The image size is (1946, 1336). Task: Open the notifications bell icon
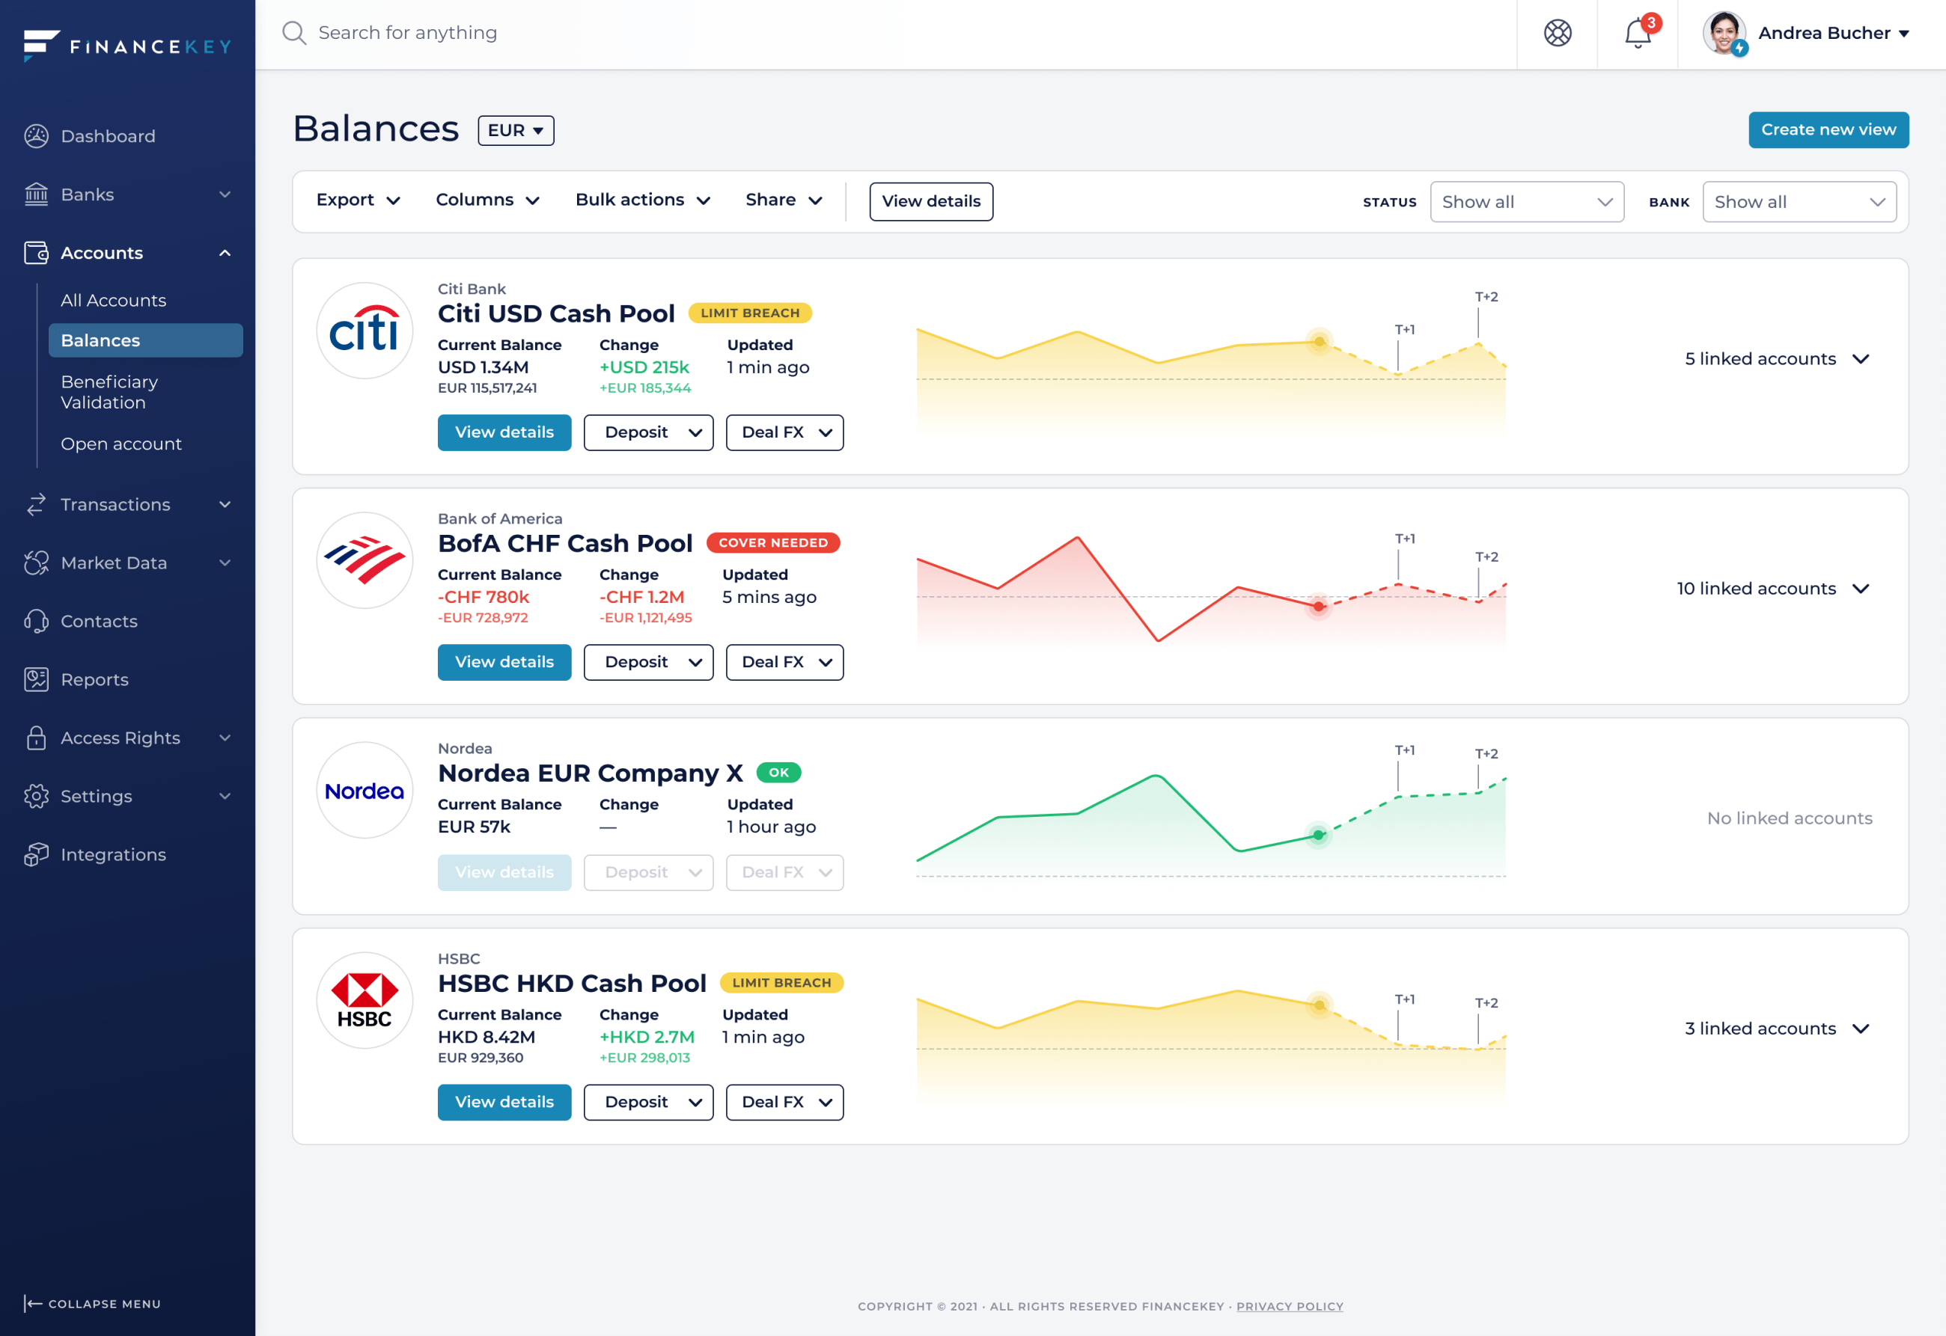1637,34
